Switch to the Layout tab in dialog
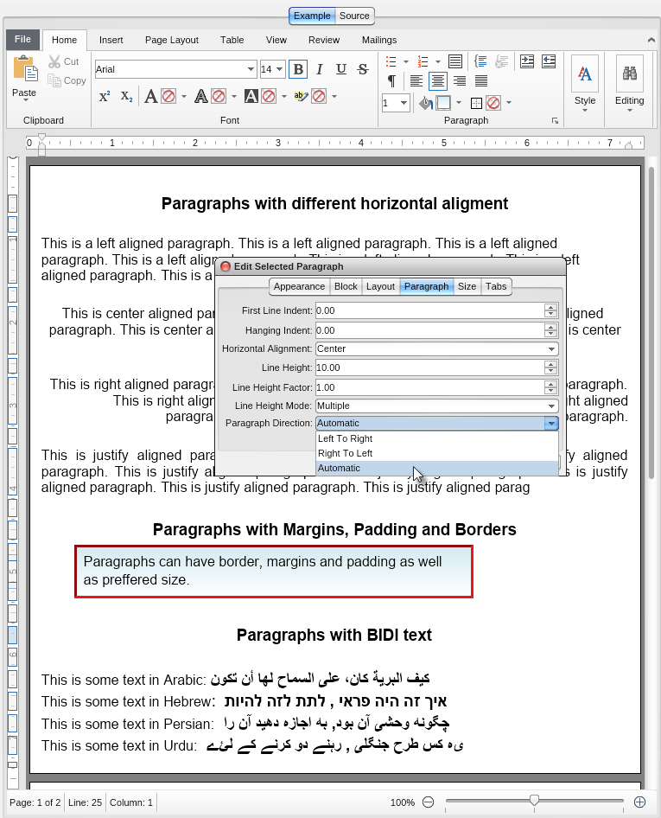The width and height of the screenshot is (661, 818). point(380,286)
